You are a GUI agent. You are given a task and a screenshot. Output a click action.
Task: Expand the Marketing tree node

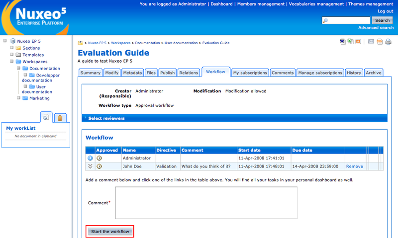click(18, 97)
